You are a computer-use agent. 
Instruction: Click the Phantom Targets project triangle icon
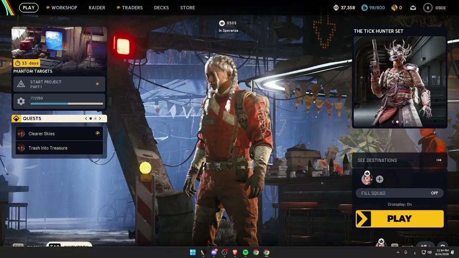coord(21,84)
